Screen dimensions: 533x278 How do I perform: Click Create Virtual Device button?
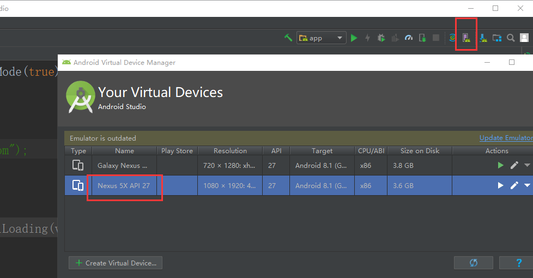(x=116, y=263)
